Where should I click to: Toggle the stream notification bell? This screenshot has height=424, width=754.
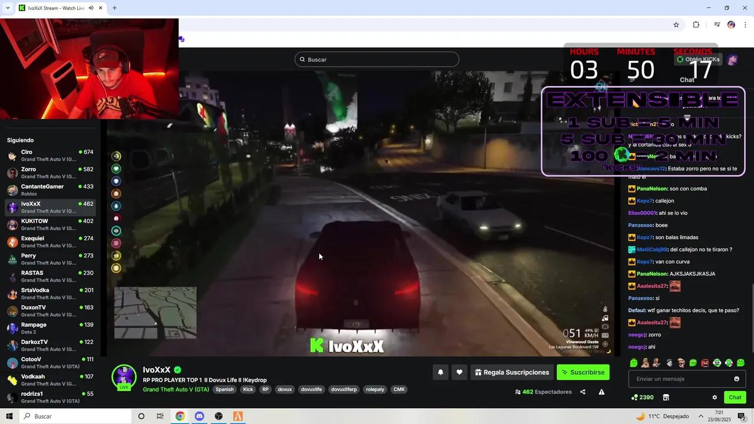(x=440, y=372)
